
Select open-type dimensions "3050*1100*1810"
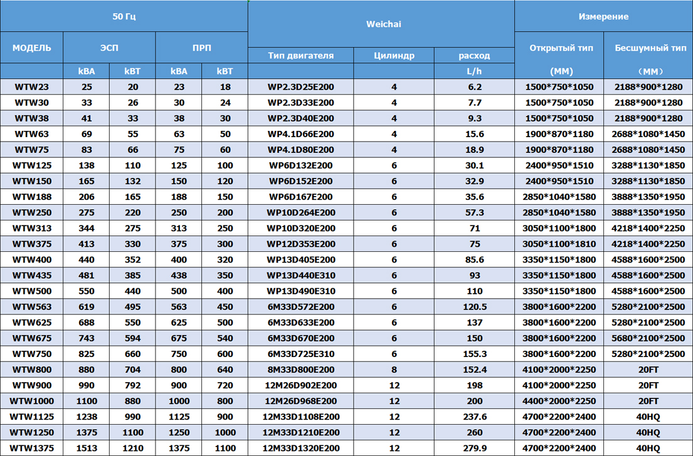point(559,244)
